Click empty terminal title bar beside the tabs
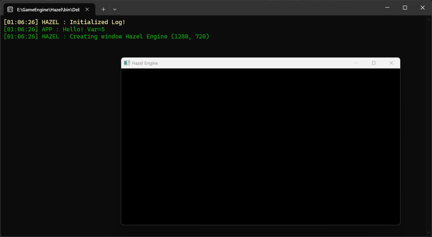 tap(236, 8)
